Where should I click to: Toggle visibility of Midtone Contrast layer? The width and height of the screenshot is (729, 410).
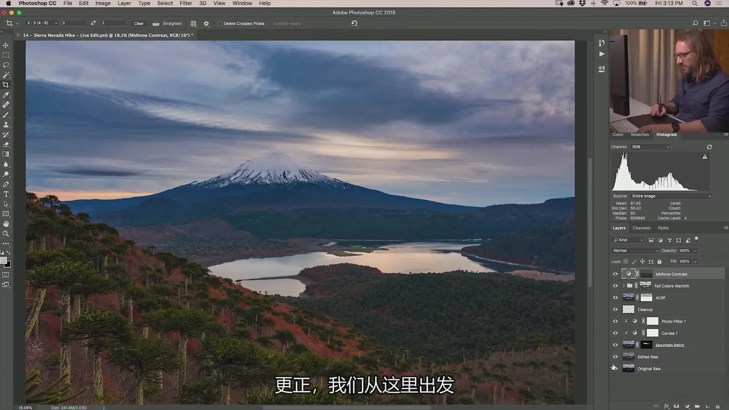[x=615, y=274]
